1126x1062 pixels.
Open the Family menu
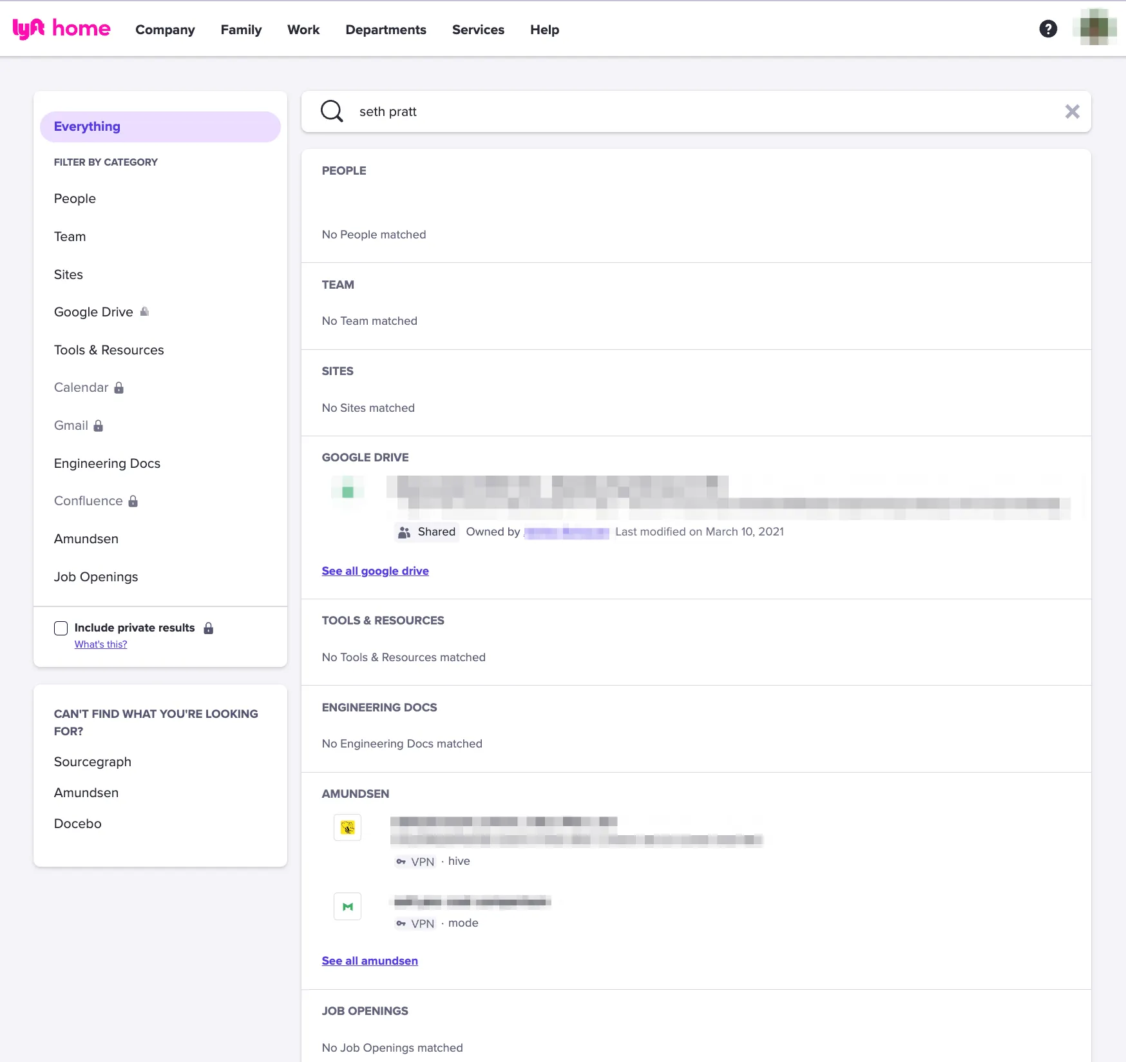pos(241,30)
